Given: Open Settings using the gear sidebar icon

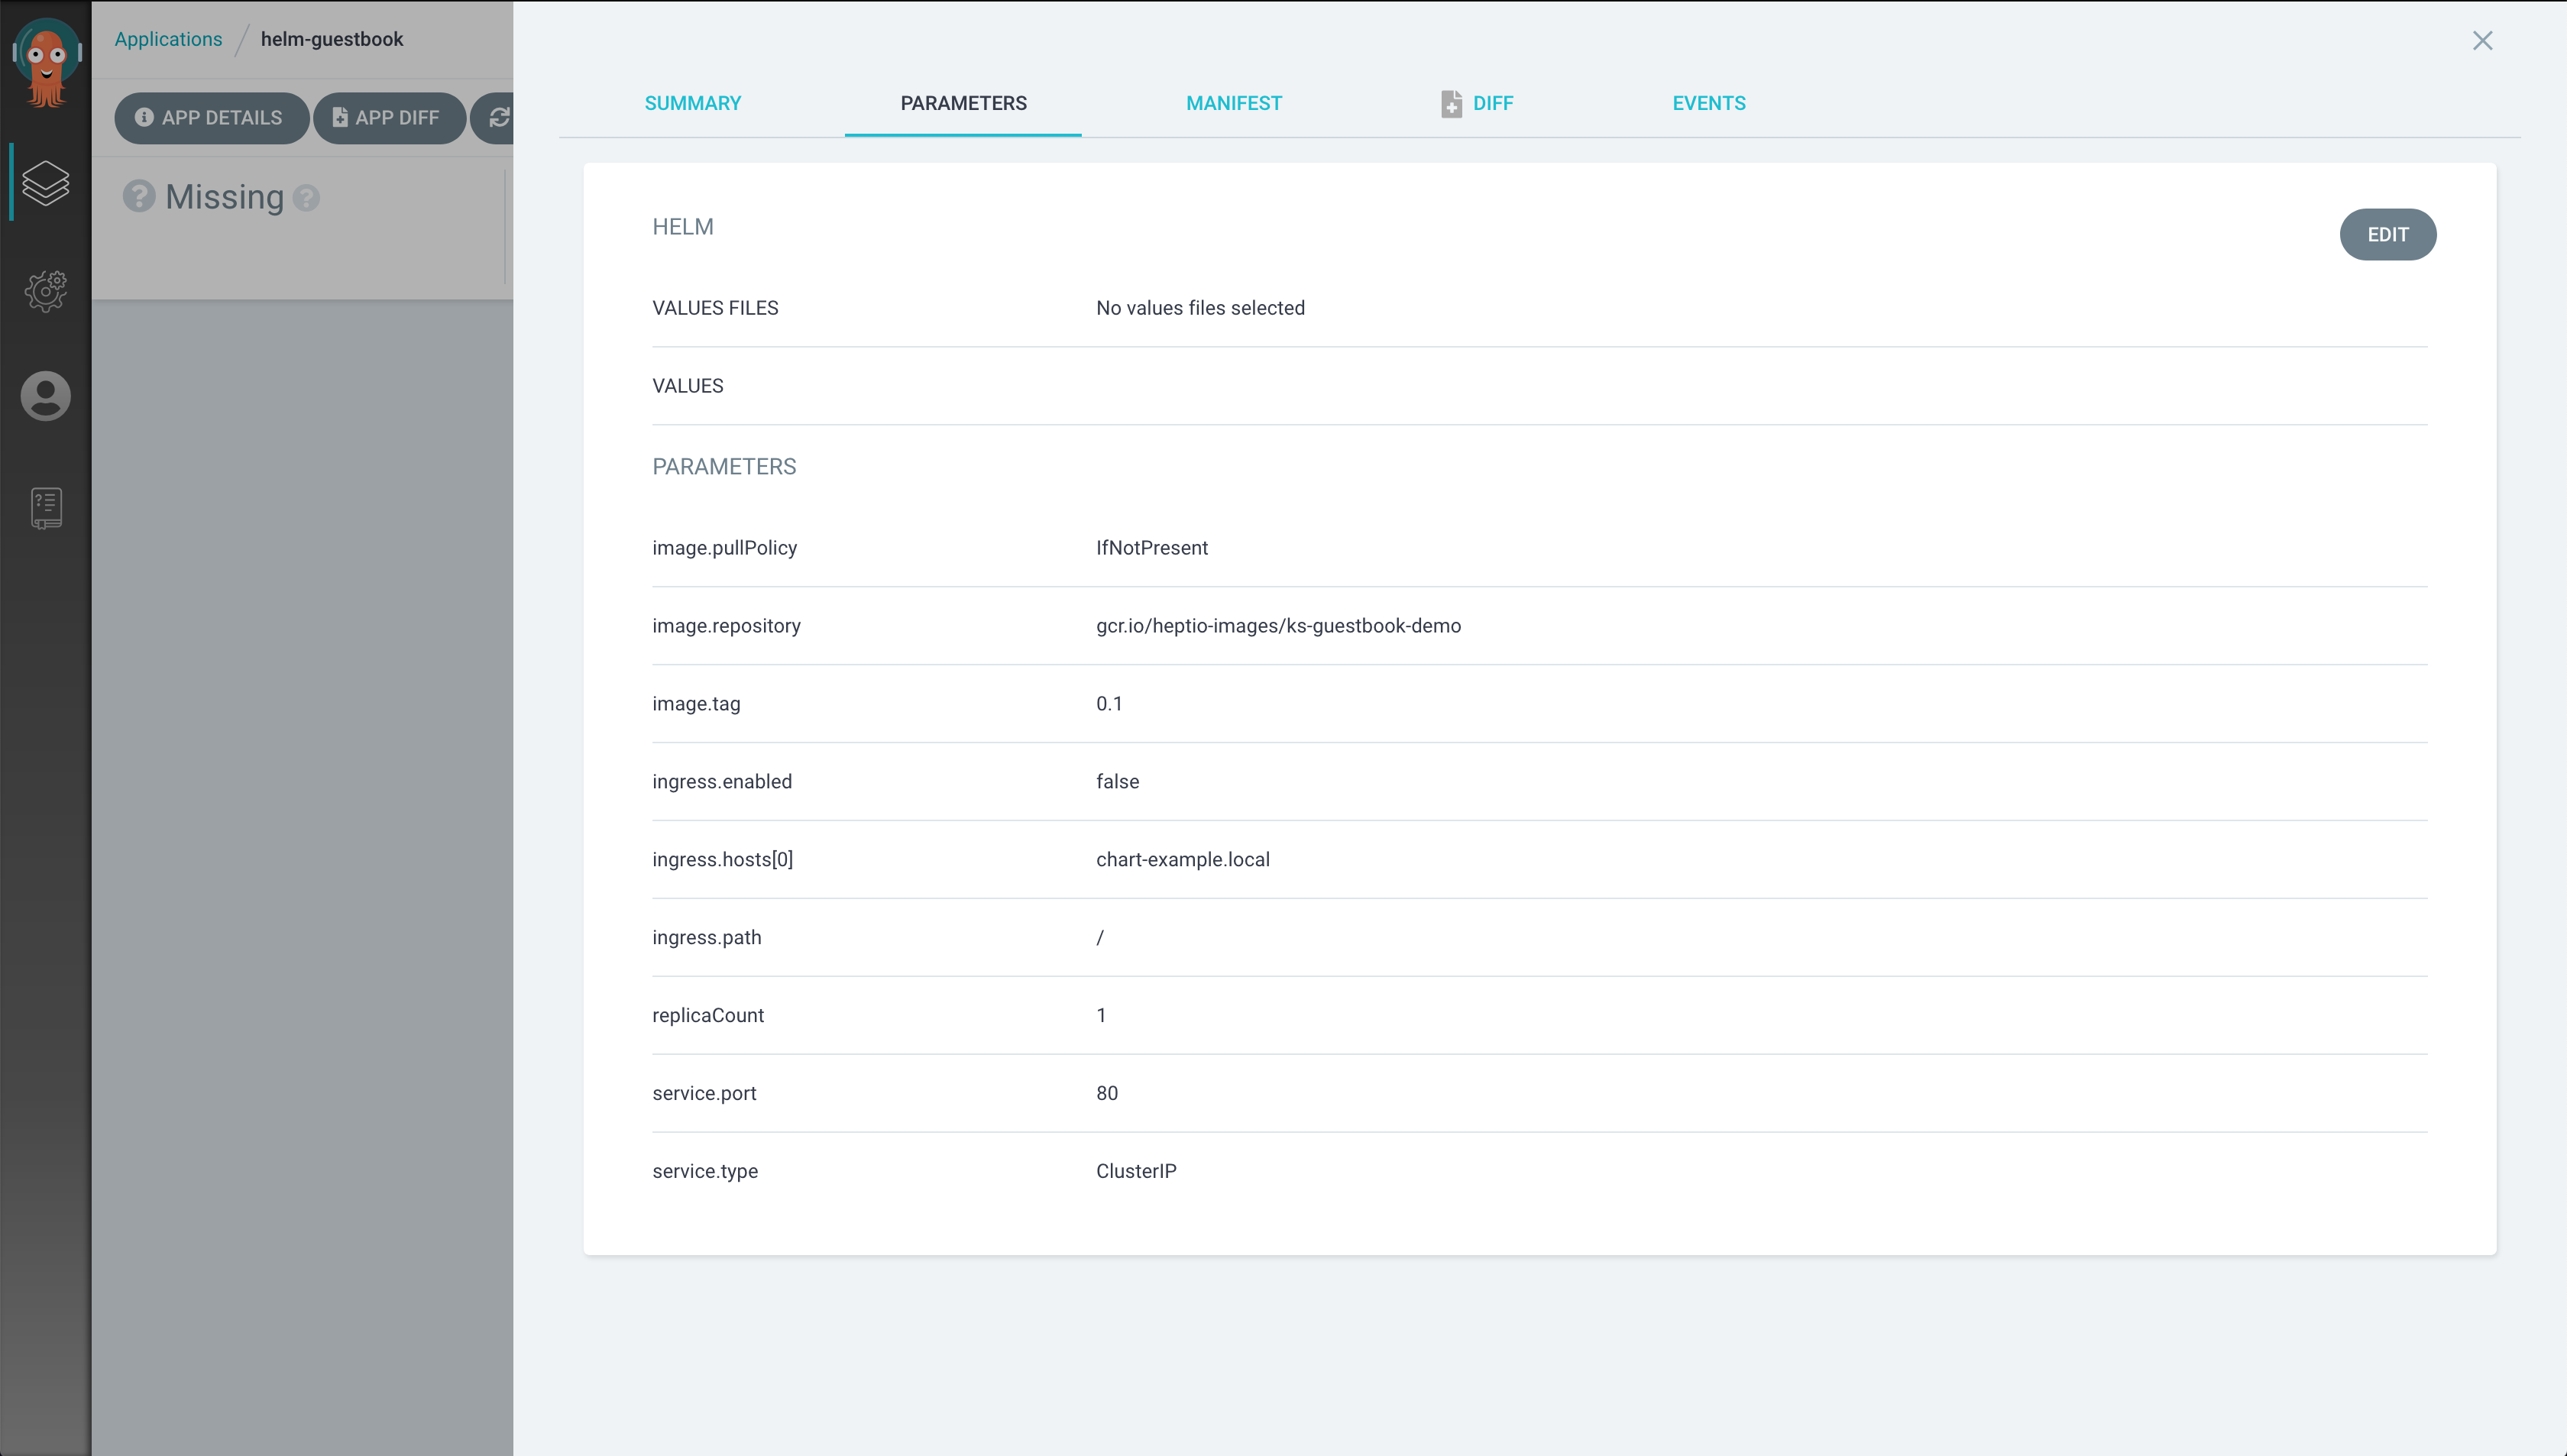Looking at the screenshot, I should 45,291.
